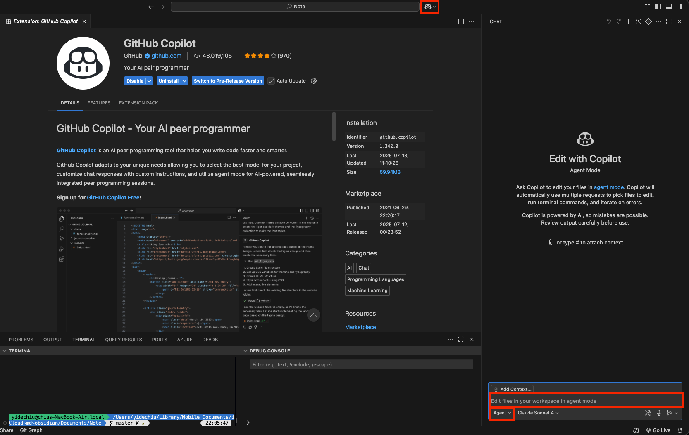Select the Chat category tag
Viewport: 689px width, 435px height.
(364, 268)
